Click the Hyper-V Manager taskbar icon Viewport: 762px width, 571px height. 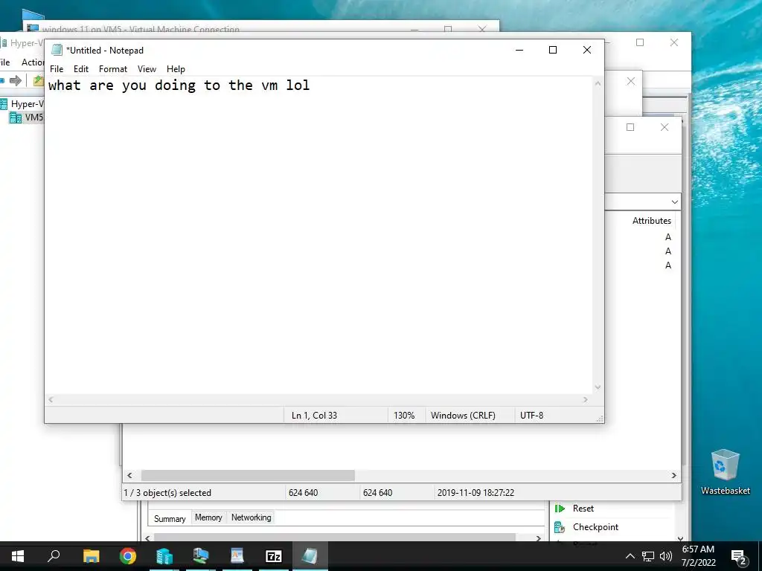(164, 556)
